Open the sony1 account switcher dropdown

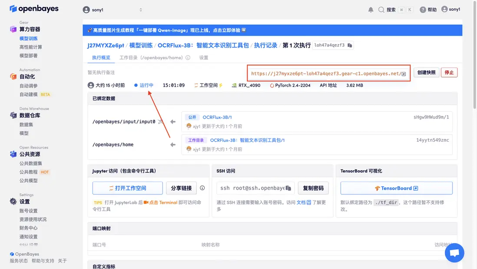pos(113,10)
